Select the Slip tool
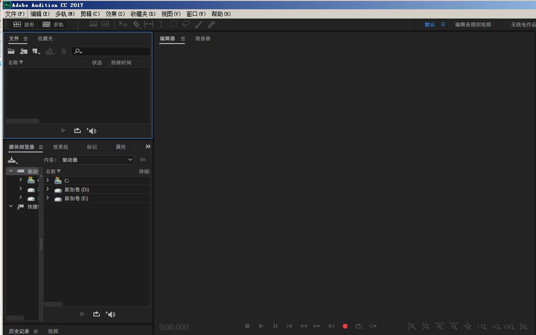Screen dimensions: 536x335 (149, 24)
